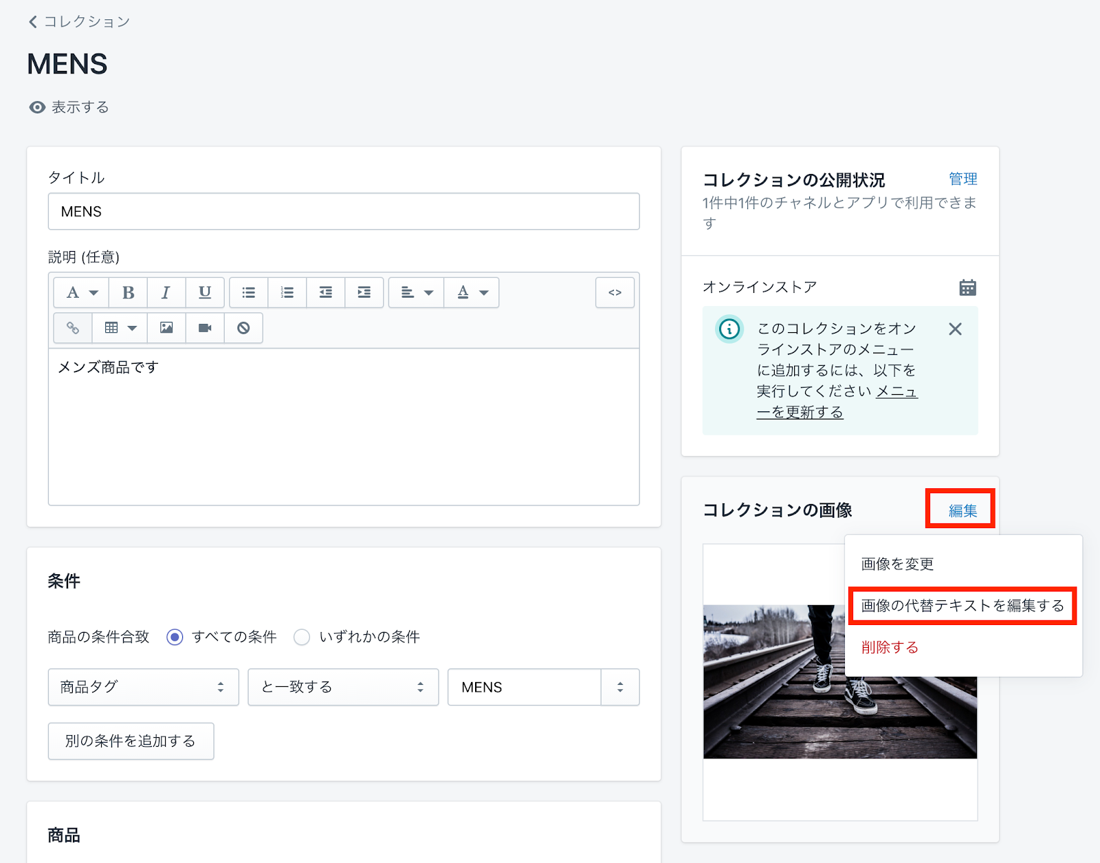Open the オンラインストア schedule calendar icon
Viewport: 1100px width, 863px height.
click(x=967, y=287)
